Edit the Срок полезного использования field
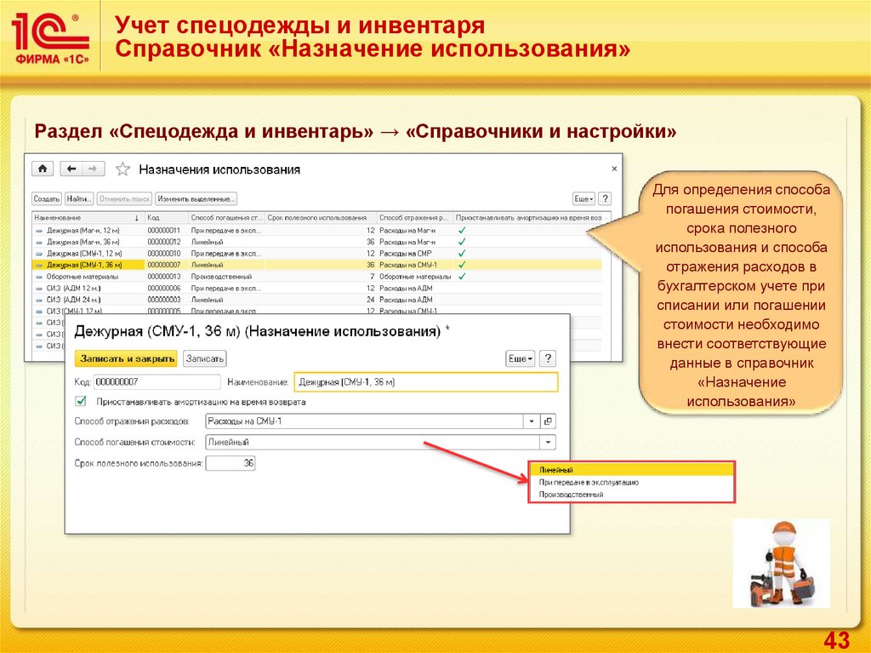Viewport: 871px width, 653px height. coord(231,463)
